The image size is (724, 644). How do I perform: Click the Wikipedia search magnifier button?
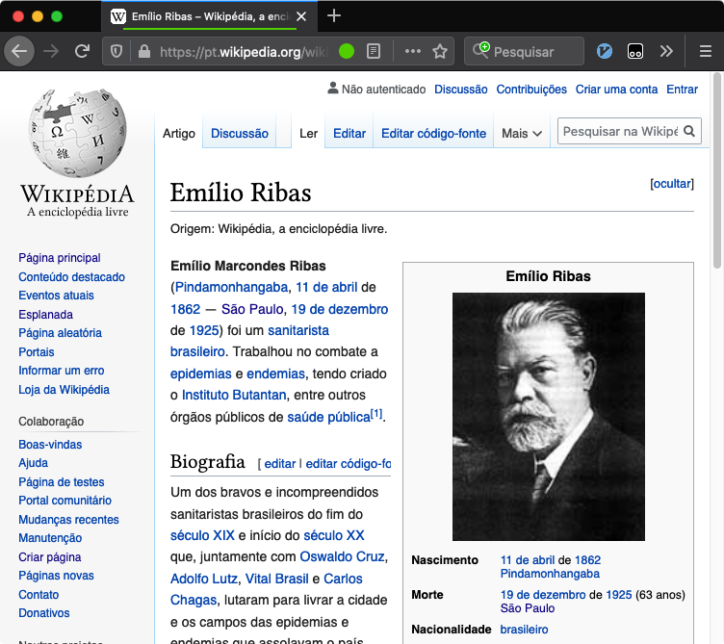689,131
